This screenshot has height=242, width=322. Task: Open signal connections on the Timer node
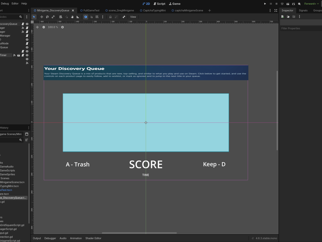point(14,55)
